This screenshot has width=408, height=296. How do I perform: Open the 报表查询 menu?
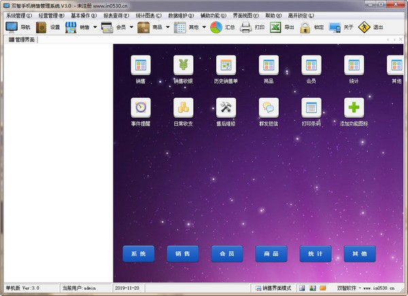(119, 15)
